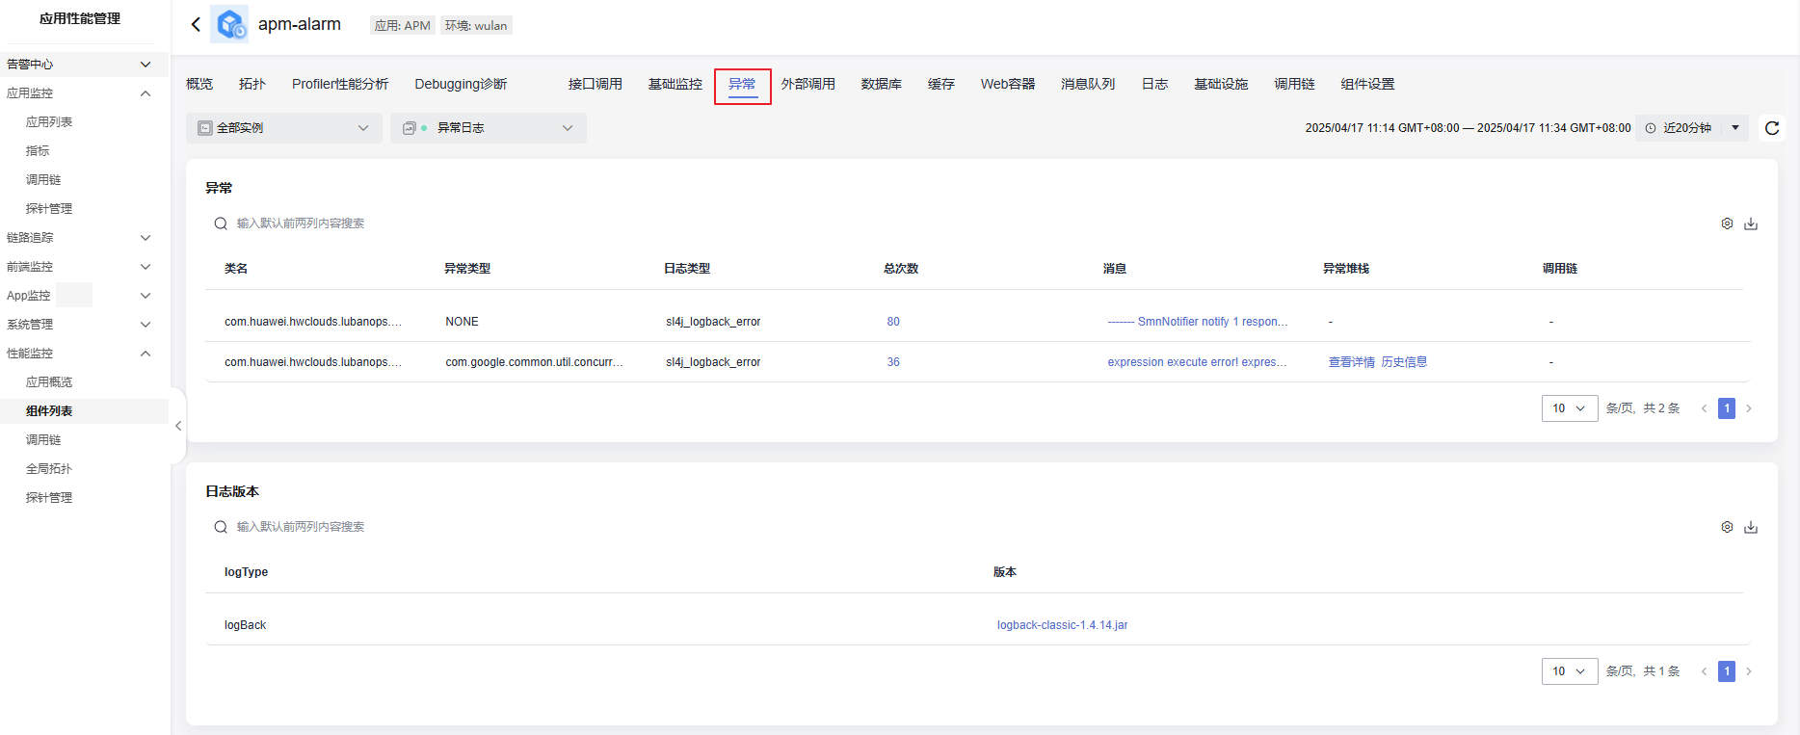Switch to the 数据库 tab
The image size is (1800, 735).
click(881, 85)
